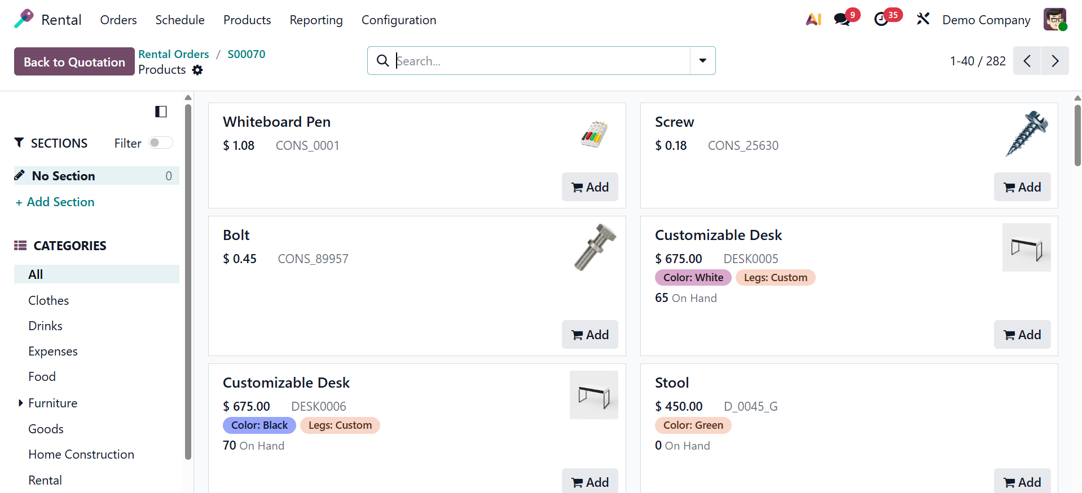1082x493 pixels.
Task: Open the search options dropdown arrow
Action: pos(702,61)
